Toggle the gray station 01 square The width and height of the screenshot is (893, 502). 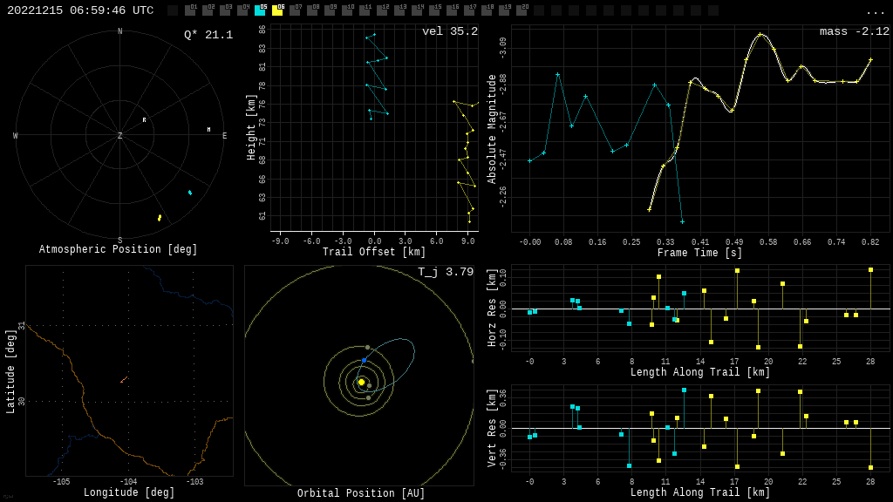pyautogui.click(x=190, y=10)
